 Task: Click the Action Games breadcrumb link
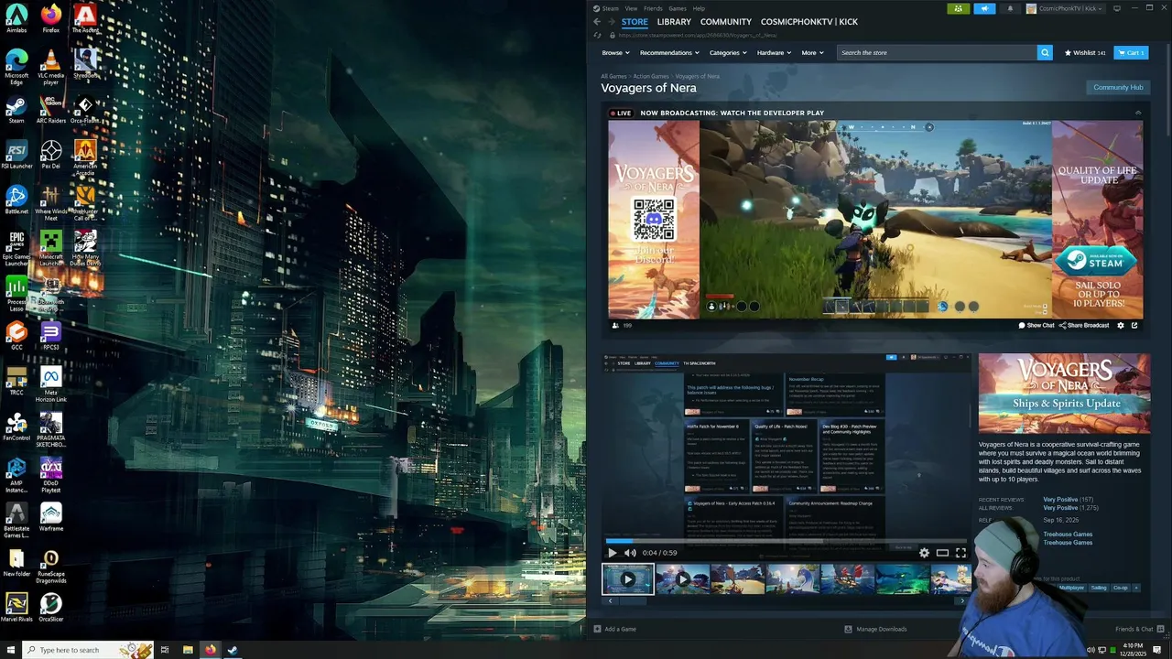coord(651,76)
